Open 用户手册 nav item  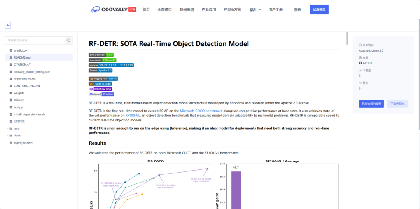[276, 10]
